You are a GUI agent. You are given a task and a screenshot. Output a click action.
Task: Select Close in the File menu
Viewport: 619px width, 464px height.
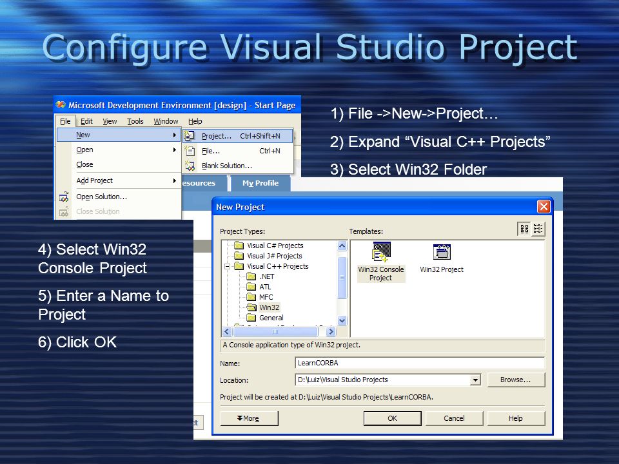pyautogui.click(x=119, y=164)
